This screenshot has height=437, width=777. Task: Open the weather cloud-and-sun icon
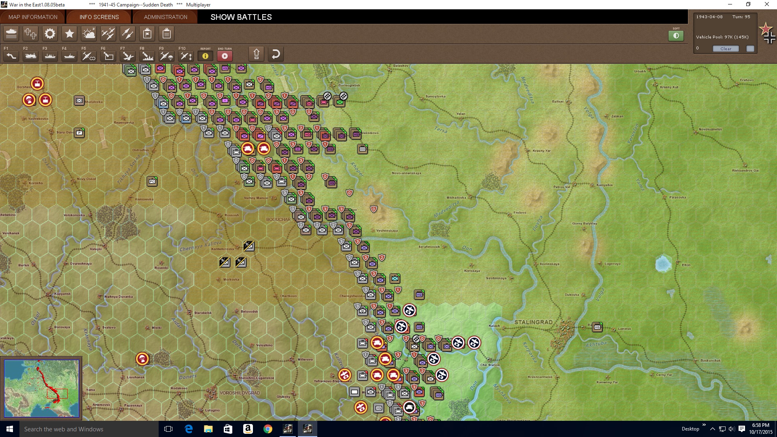(89, 34)
